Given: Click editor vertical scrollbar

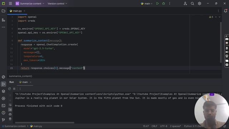Looking at the screenshot, I should click(221, 42).
